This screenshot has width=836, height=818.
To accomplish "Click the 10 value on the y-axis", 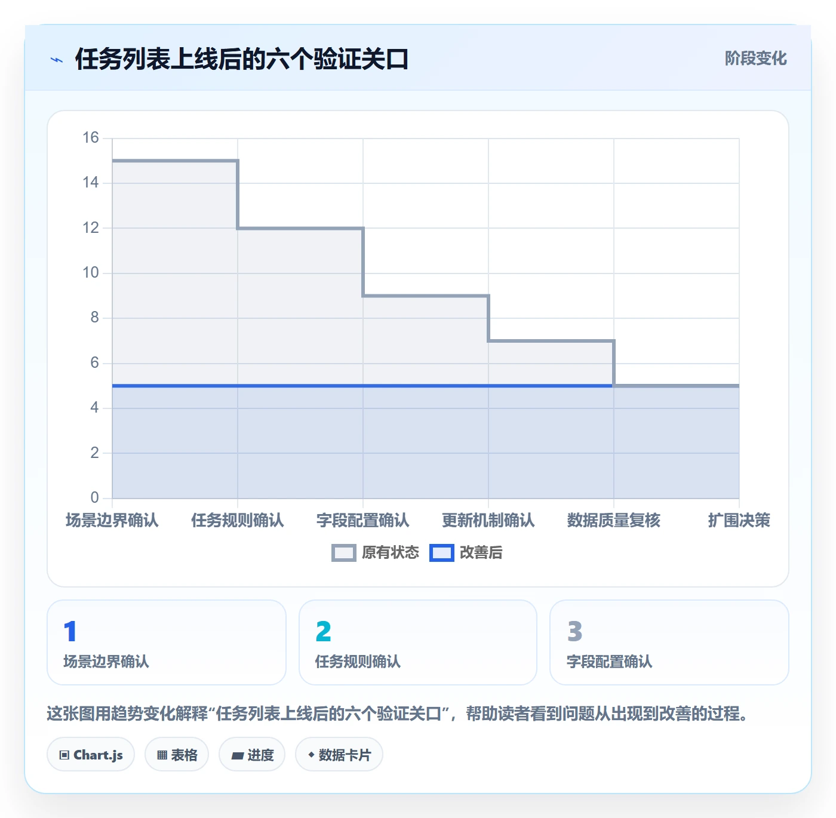I will click(91, 273).
